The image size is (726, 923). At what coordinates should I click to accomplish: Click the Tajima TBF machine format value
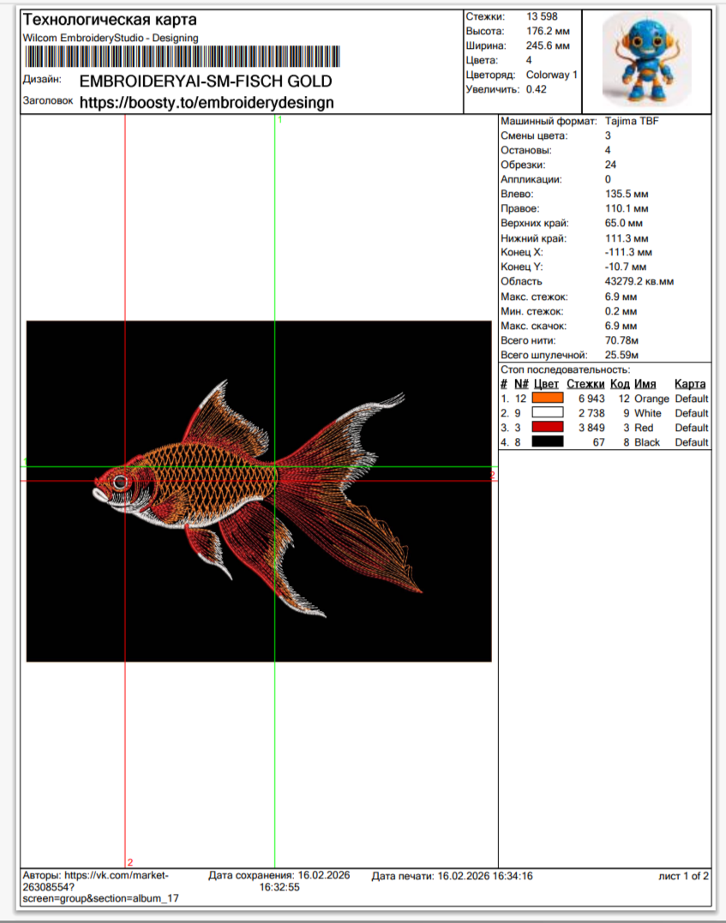(x=631, y=121)
